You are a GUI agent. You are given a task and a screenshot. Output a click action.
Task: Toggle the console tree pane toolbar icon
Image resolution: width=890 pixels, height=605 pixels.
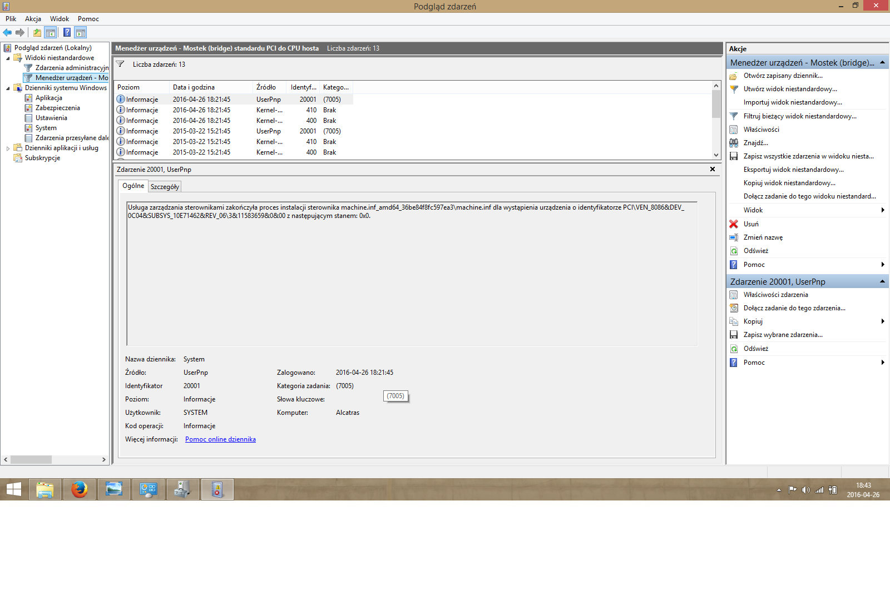(x=51, y=32)
